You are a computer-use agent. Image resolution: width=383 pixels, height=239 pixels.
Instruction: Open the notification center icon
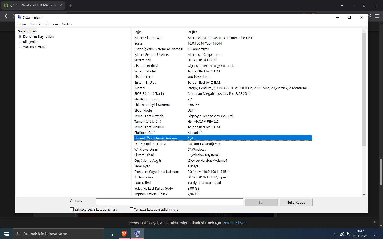coord(374,234)
